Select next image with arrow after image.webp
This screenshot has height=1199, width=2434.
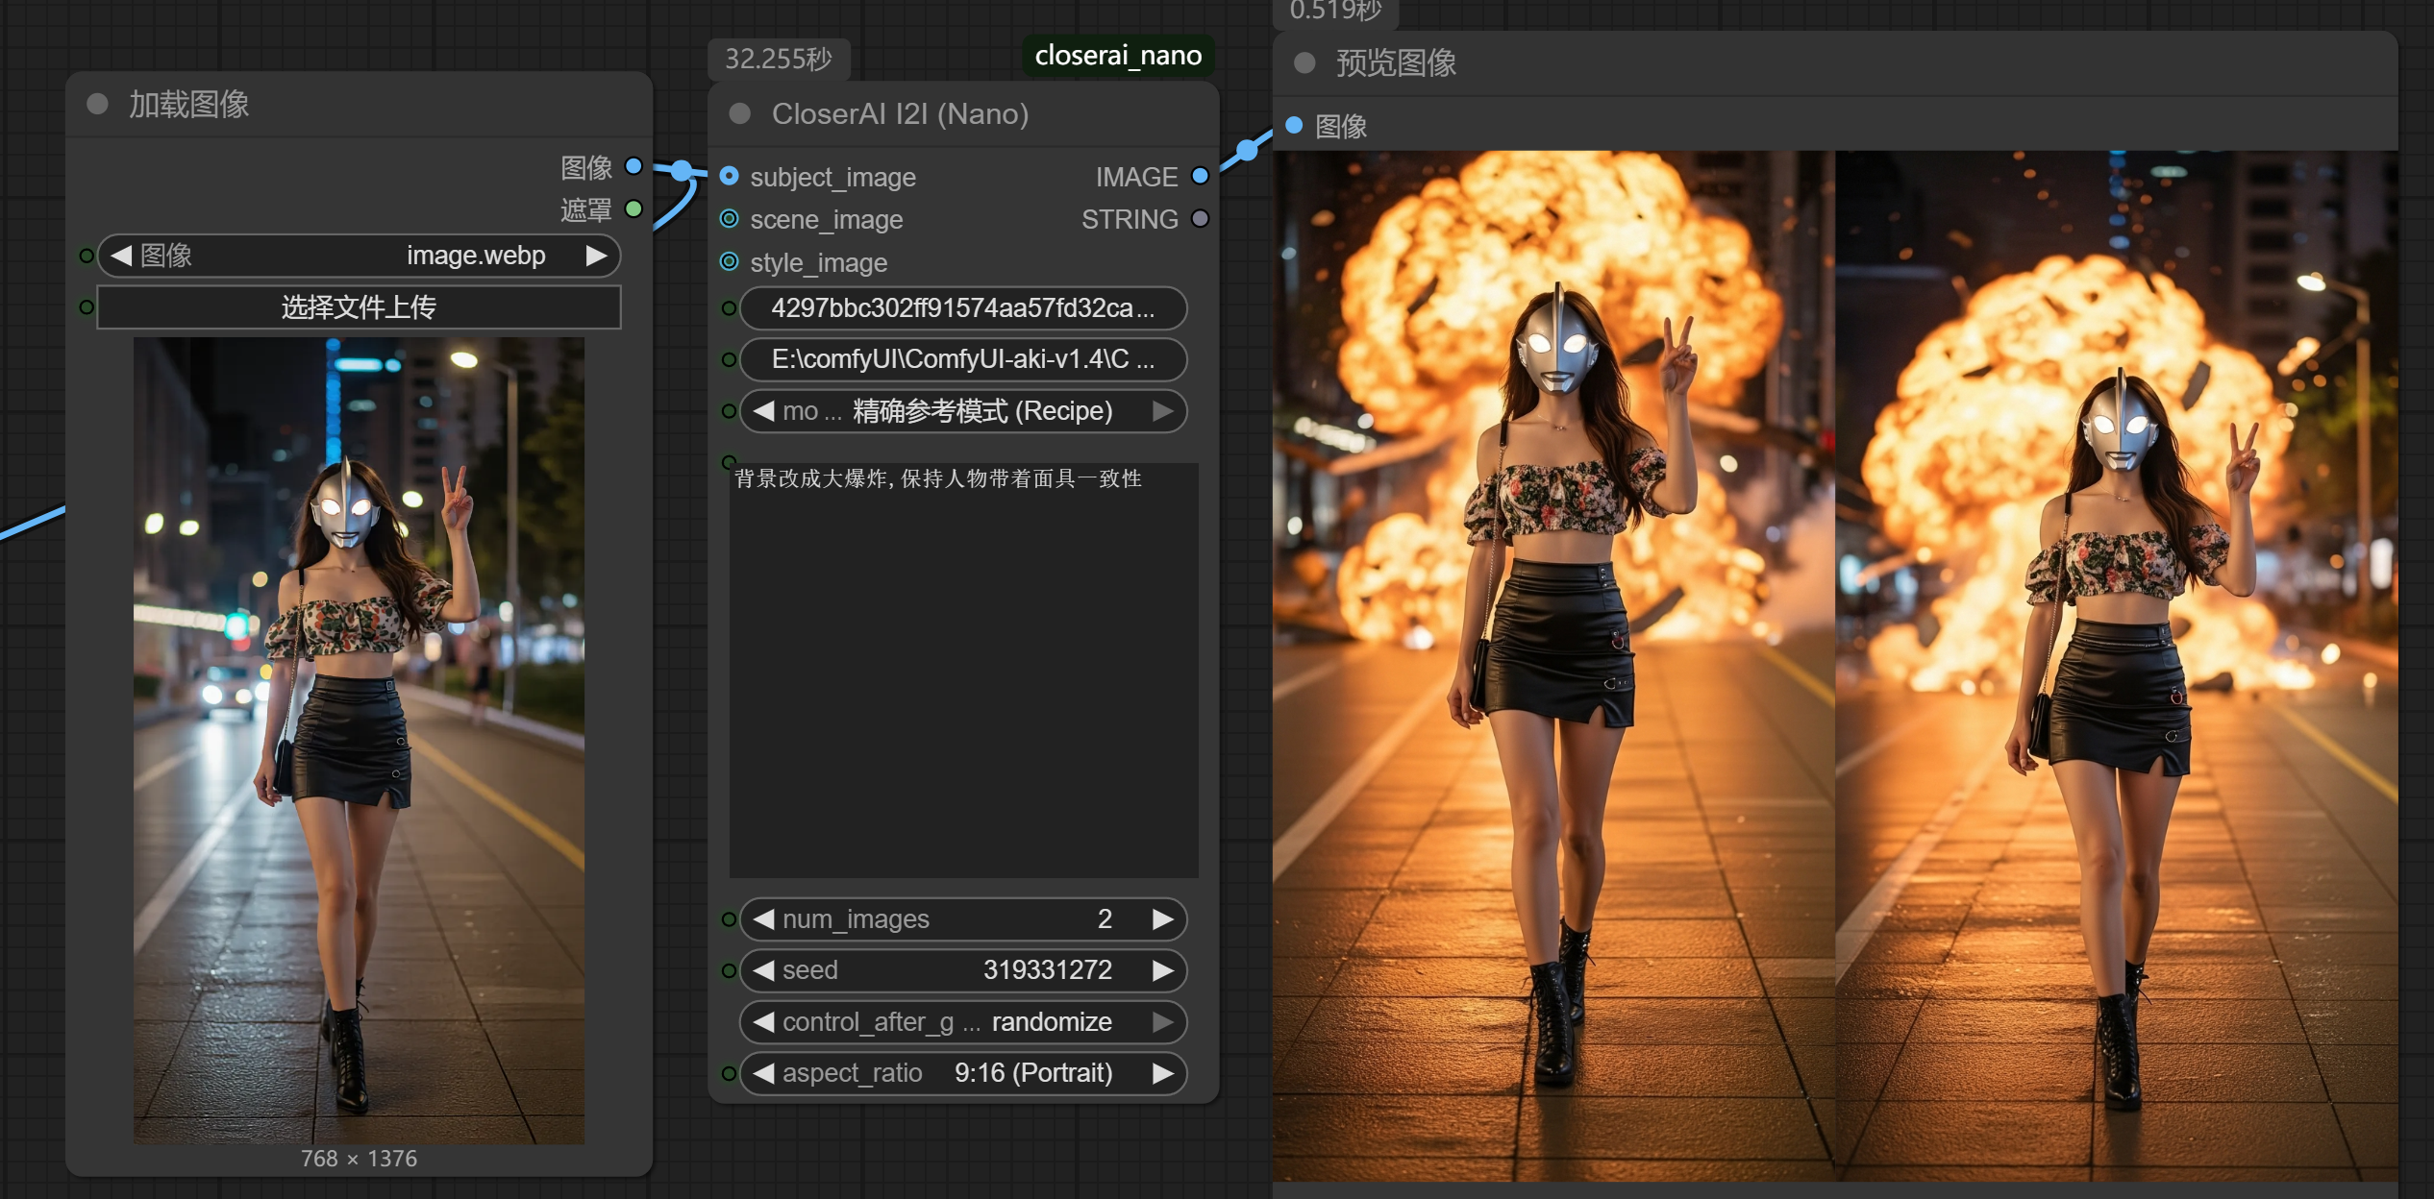(596, 256)
